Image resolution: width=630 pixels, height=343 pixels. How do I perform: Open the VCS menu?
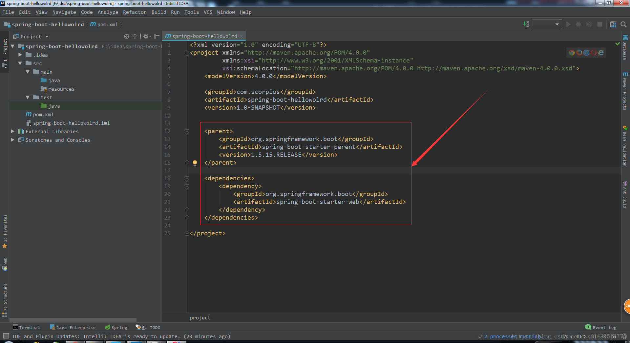coord(208,12)
